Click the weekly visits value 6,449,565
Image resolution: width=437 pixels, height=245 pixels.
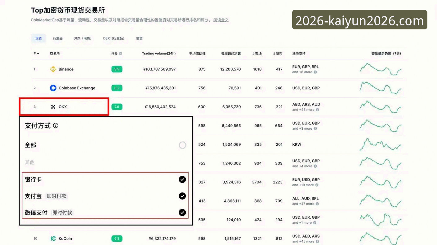pos(231,126)
